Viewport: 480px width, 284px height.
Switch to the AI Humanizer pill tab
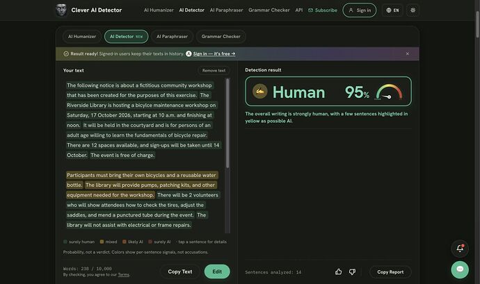click(x=81, y=36)
